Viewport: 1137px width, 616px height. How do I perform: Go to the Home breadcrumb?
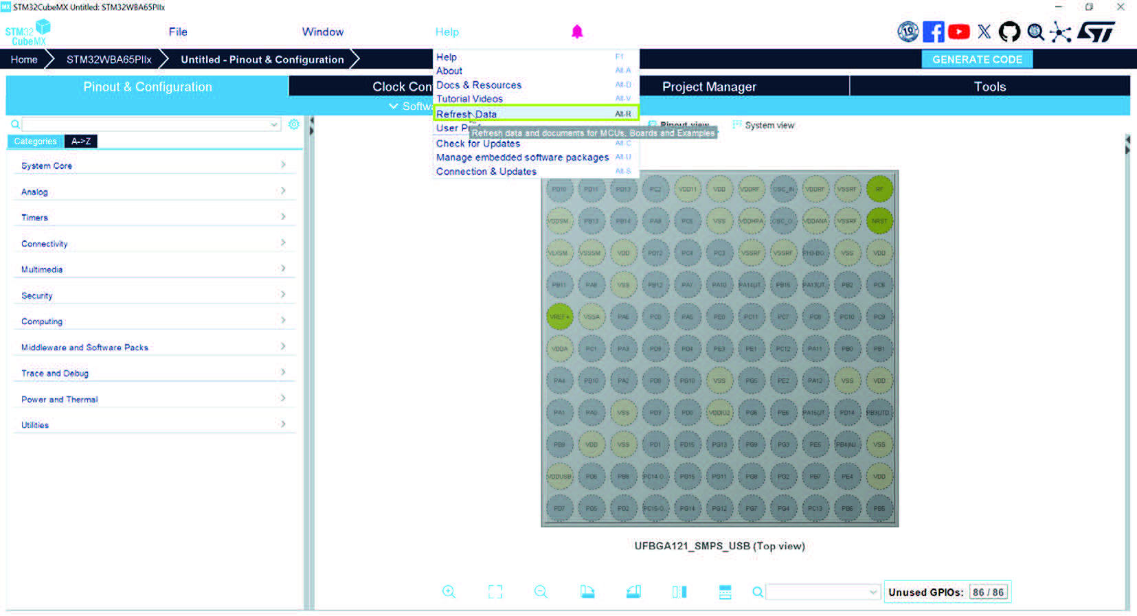click(x=24, y=60)
